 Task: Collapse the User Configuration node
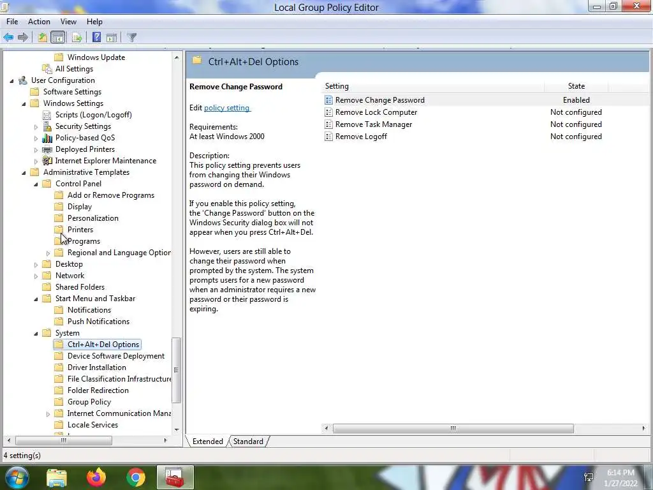point(11,81)
